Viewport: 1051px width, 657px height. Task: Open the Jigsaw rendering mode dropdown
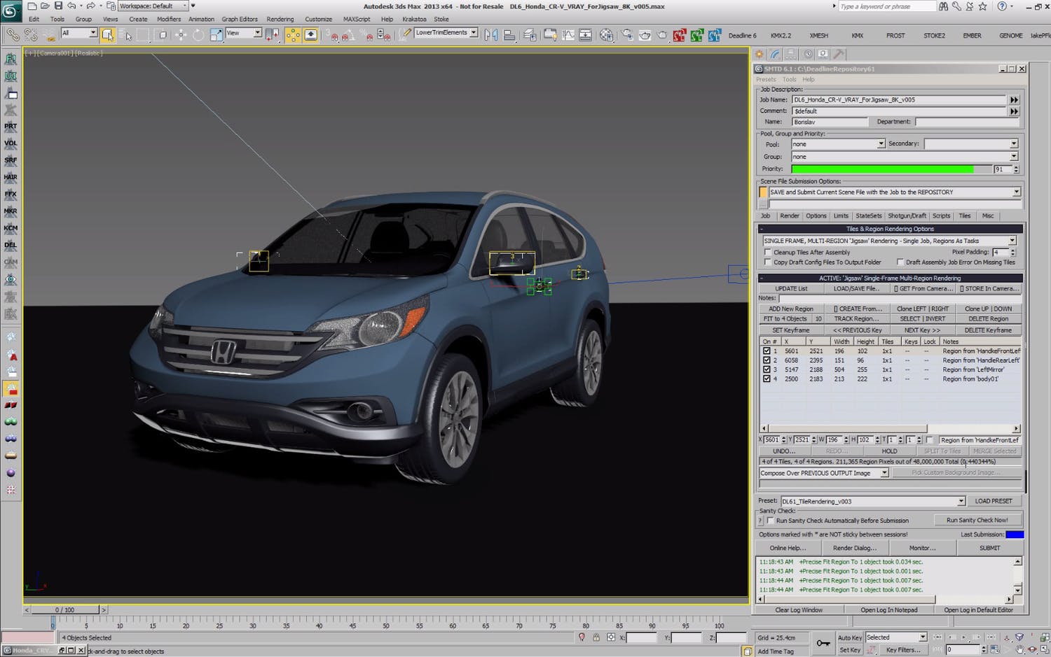click(889, 241)
